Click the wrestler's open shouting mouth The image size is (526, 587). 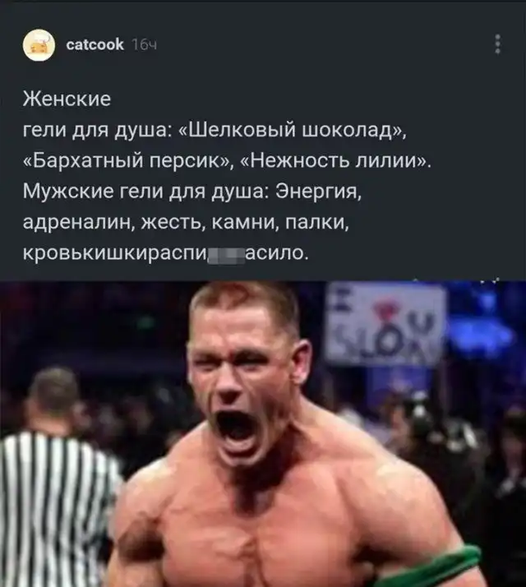coord(236,427)
